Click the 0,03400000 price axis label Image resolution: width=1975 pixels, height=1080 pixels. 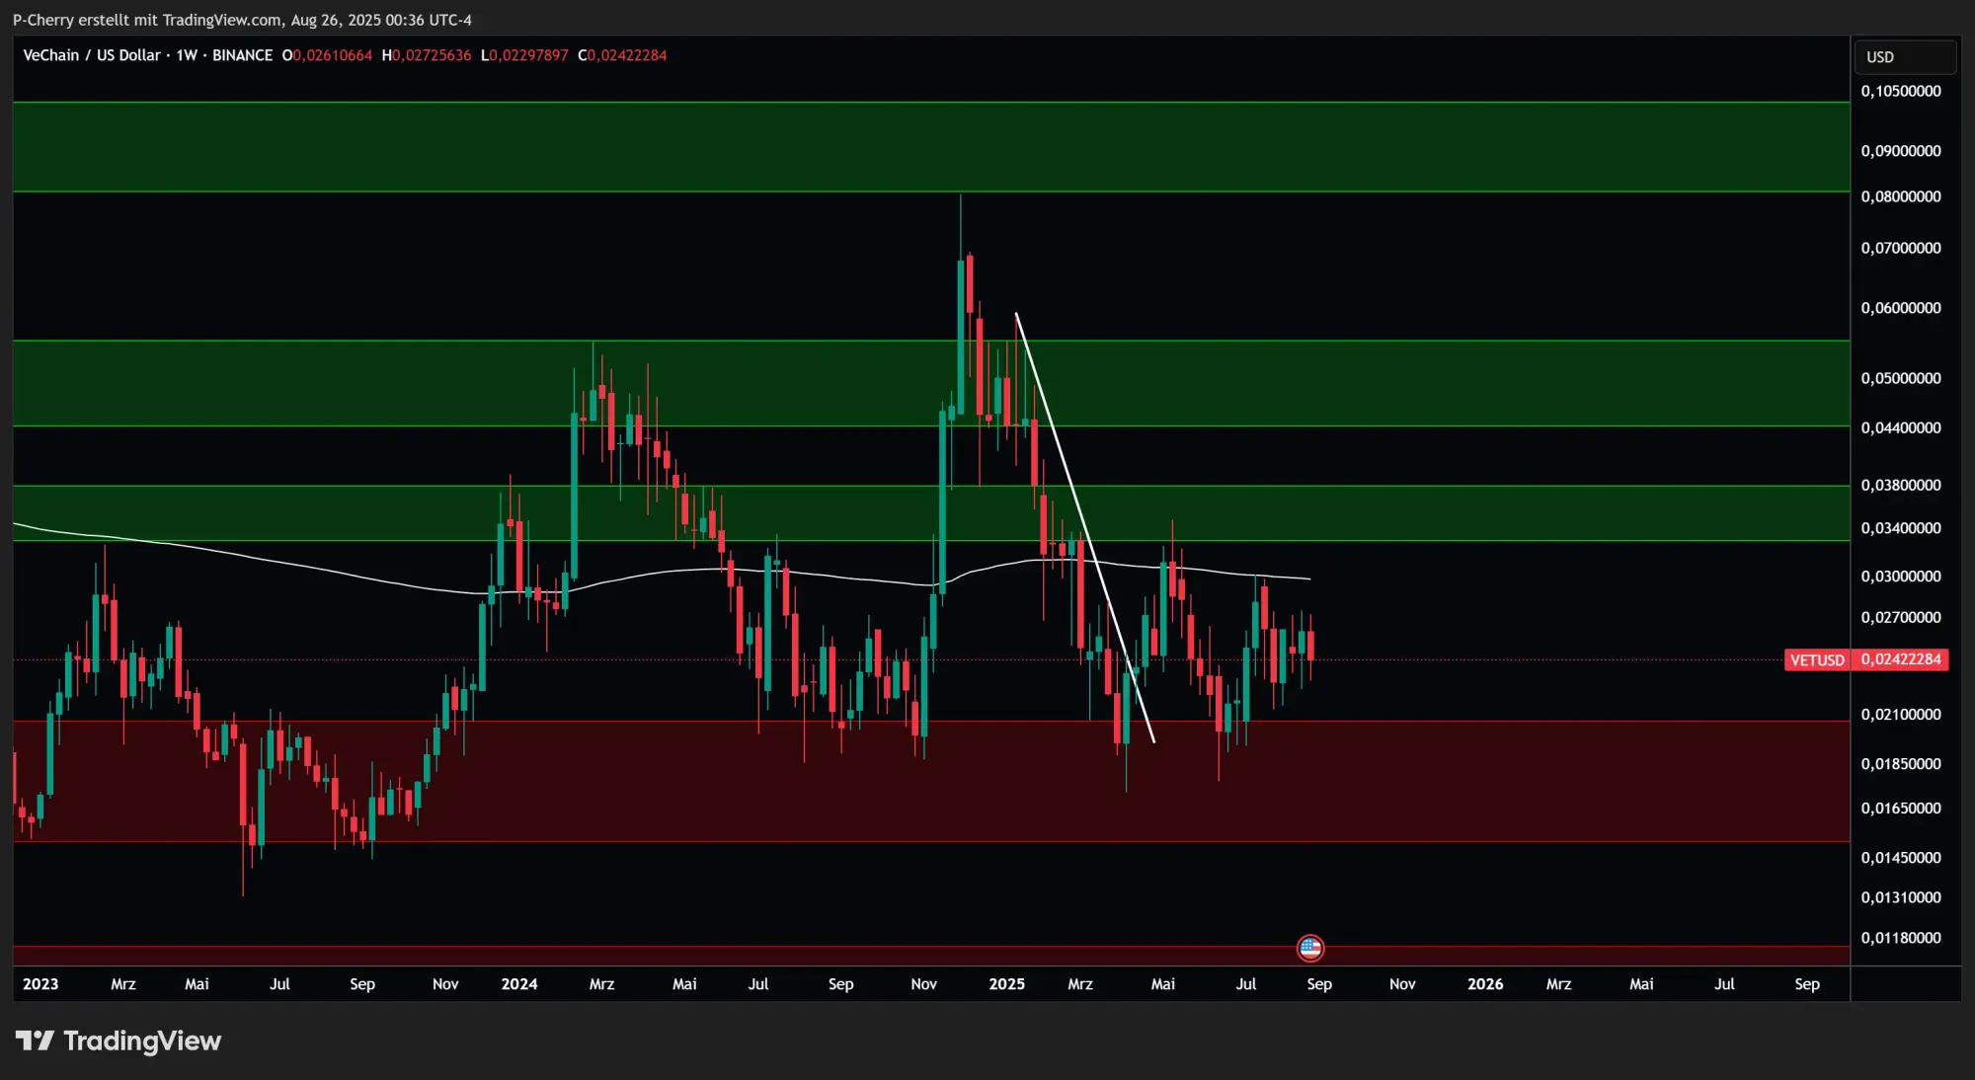click(1901, 528)
